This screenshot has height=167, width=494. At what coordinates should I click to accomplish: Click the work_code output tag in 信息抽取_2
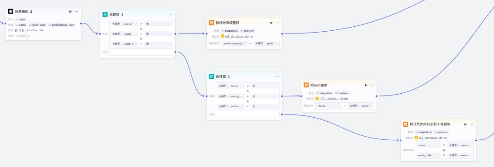37,24
